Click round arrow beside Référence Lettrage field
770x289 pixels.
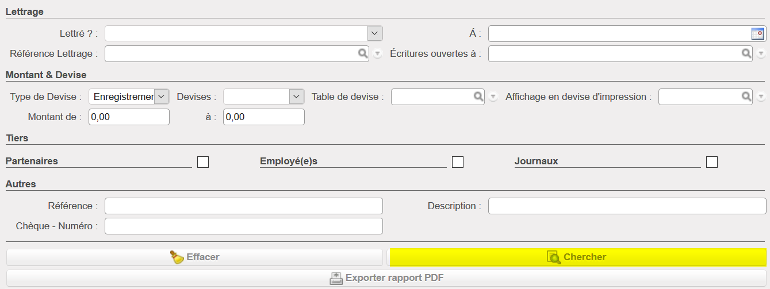coord(378,54)
